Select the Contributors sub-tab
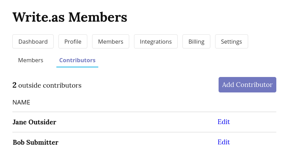The width and height of the screenshot is (288, 166). pos(77,60)
